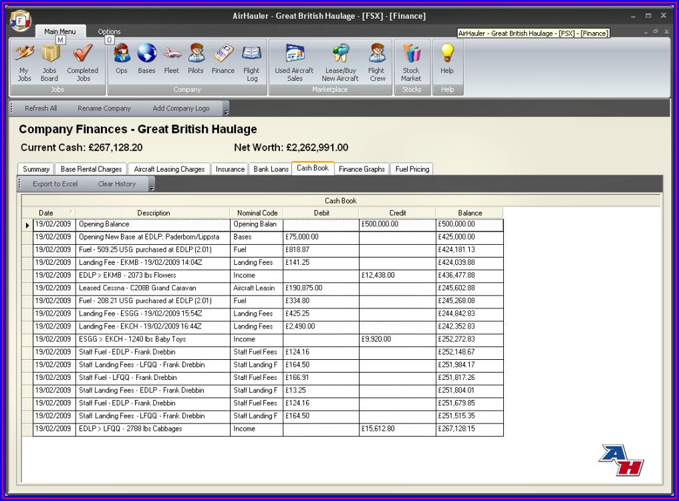Viewport: 679px width, 501px height.
Task: Click Clear History button
Action: coord(117,184)
